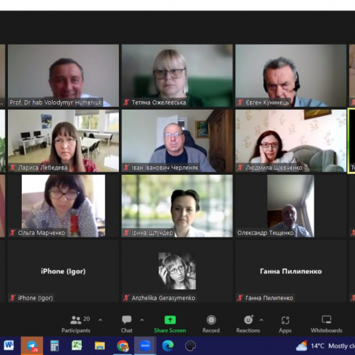The height and width of the screenshot is (355, 355).
Task: Expand the chevron next to Participants
Action: coord(101,320)
